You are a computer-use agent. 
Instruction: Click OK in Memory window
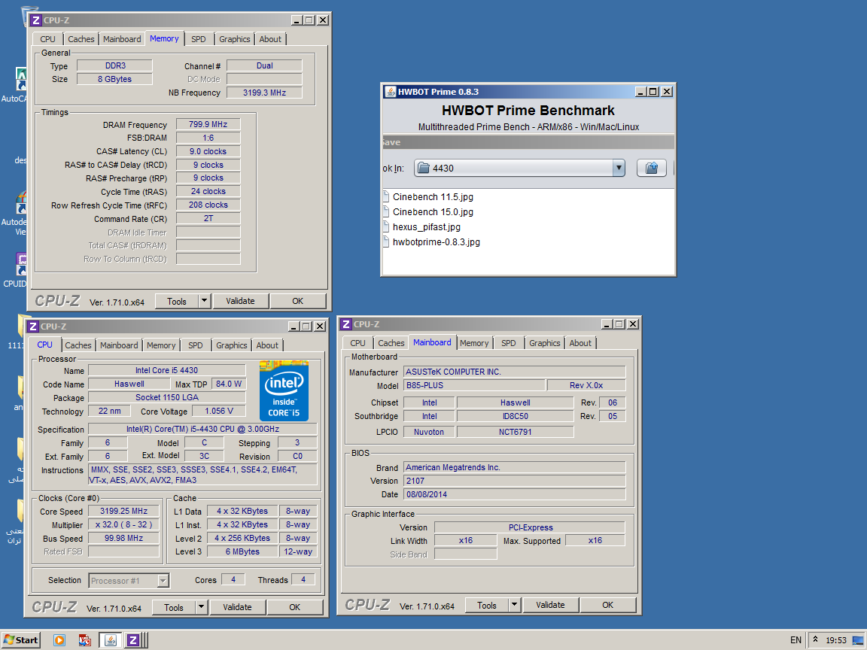pos(297,301)
